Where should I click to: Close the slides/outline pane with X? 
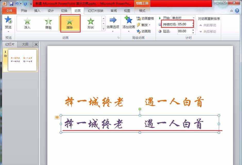[x=36, y=44]
